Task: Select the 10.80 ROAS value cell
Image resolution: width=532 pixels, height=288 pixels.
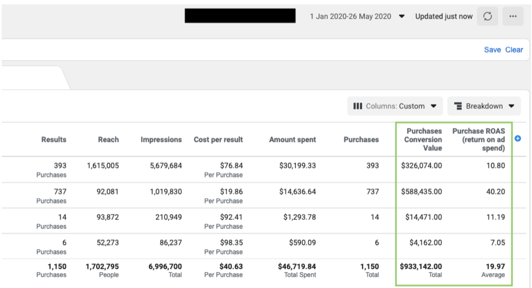Action: [495, 166]
